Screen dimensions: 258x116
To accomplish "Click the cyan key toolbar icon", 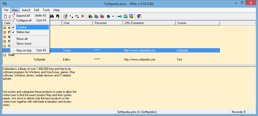I will [119, 16].
